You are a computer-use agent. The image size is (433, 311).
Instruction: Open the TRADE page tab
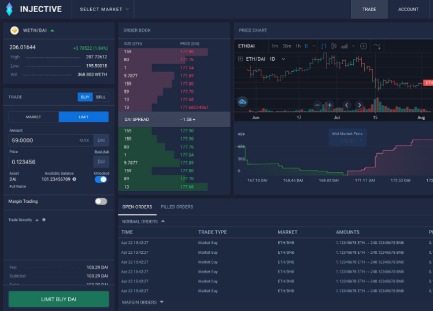pos(369,9)
